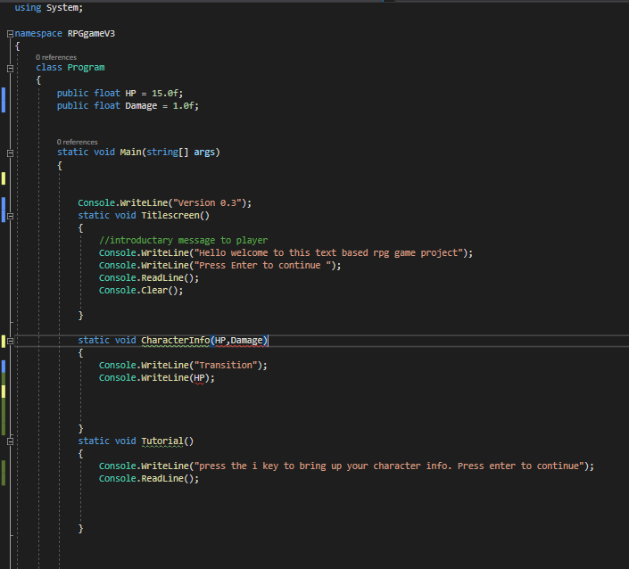This screenshot has width=629, height=569.
Task: Collapse the Program class outline
Action: (x=10, y=67)
